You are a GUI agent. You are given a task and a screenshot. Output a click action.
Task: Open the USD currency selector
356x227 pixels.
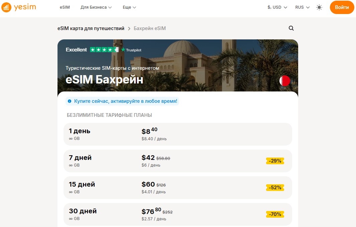pos(277,7)
